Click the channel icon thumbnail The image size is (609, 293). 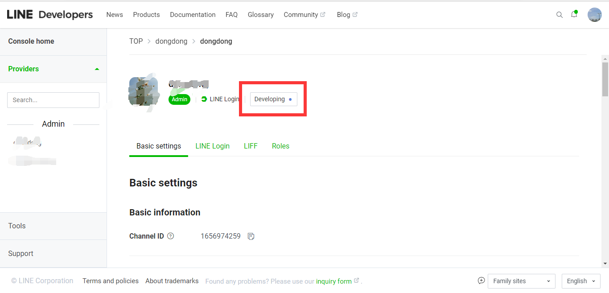pos(144,91)
